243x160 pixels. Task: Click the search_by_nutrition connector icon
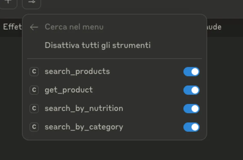34,109
